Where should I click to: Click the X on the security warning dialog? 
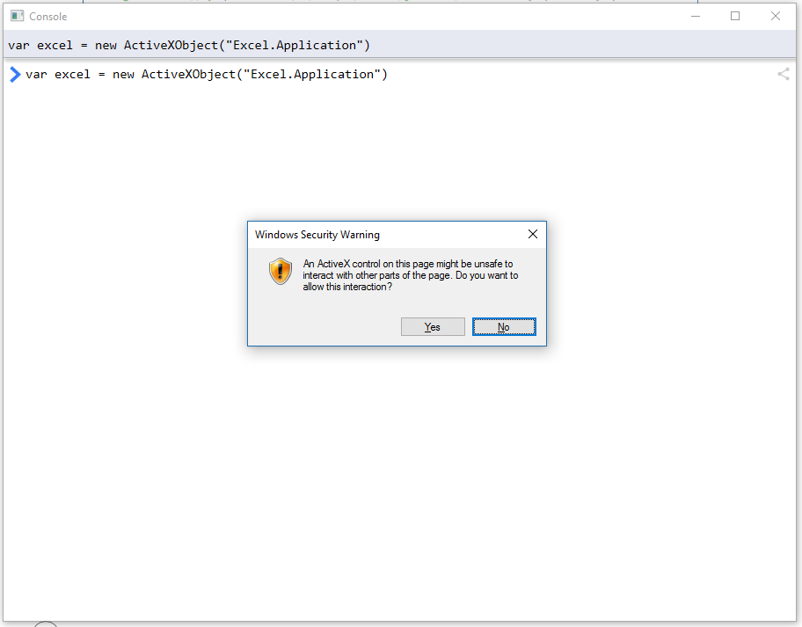click(532, 234)
